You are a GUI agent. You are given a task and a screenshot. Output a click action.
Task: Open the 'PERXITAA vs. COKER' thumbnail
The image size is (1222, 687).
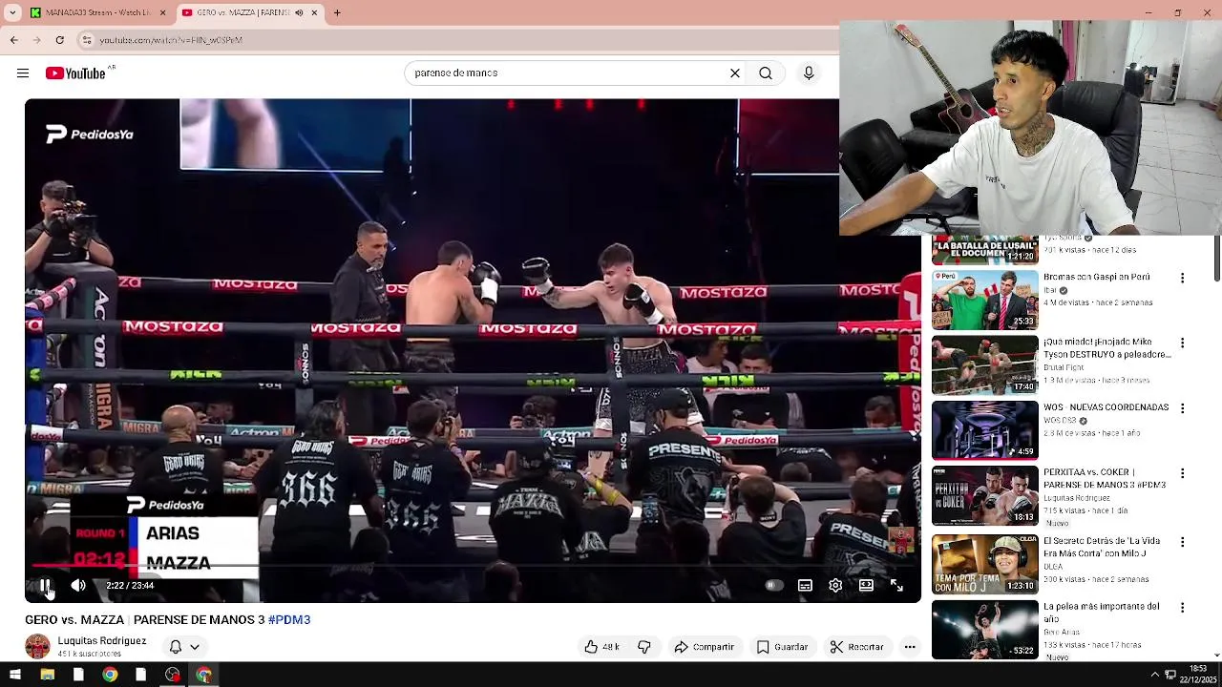coord(984,495)
